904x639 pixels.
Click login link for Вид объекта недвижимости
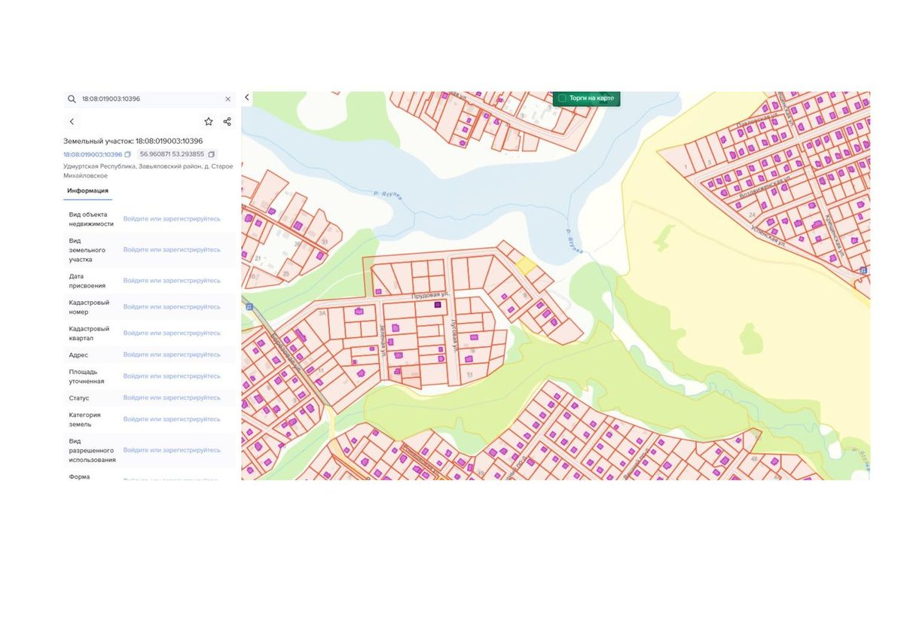(x=172, y=219)
